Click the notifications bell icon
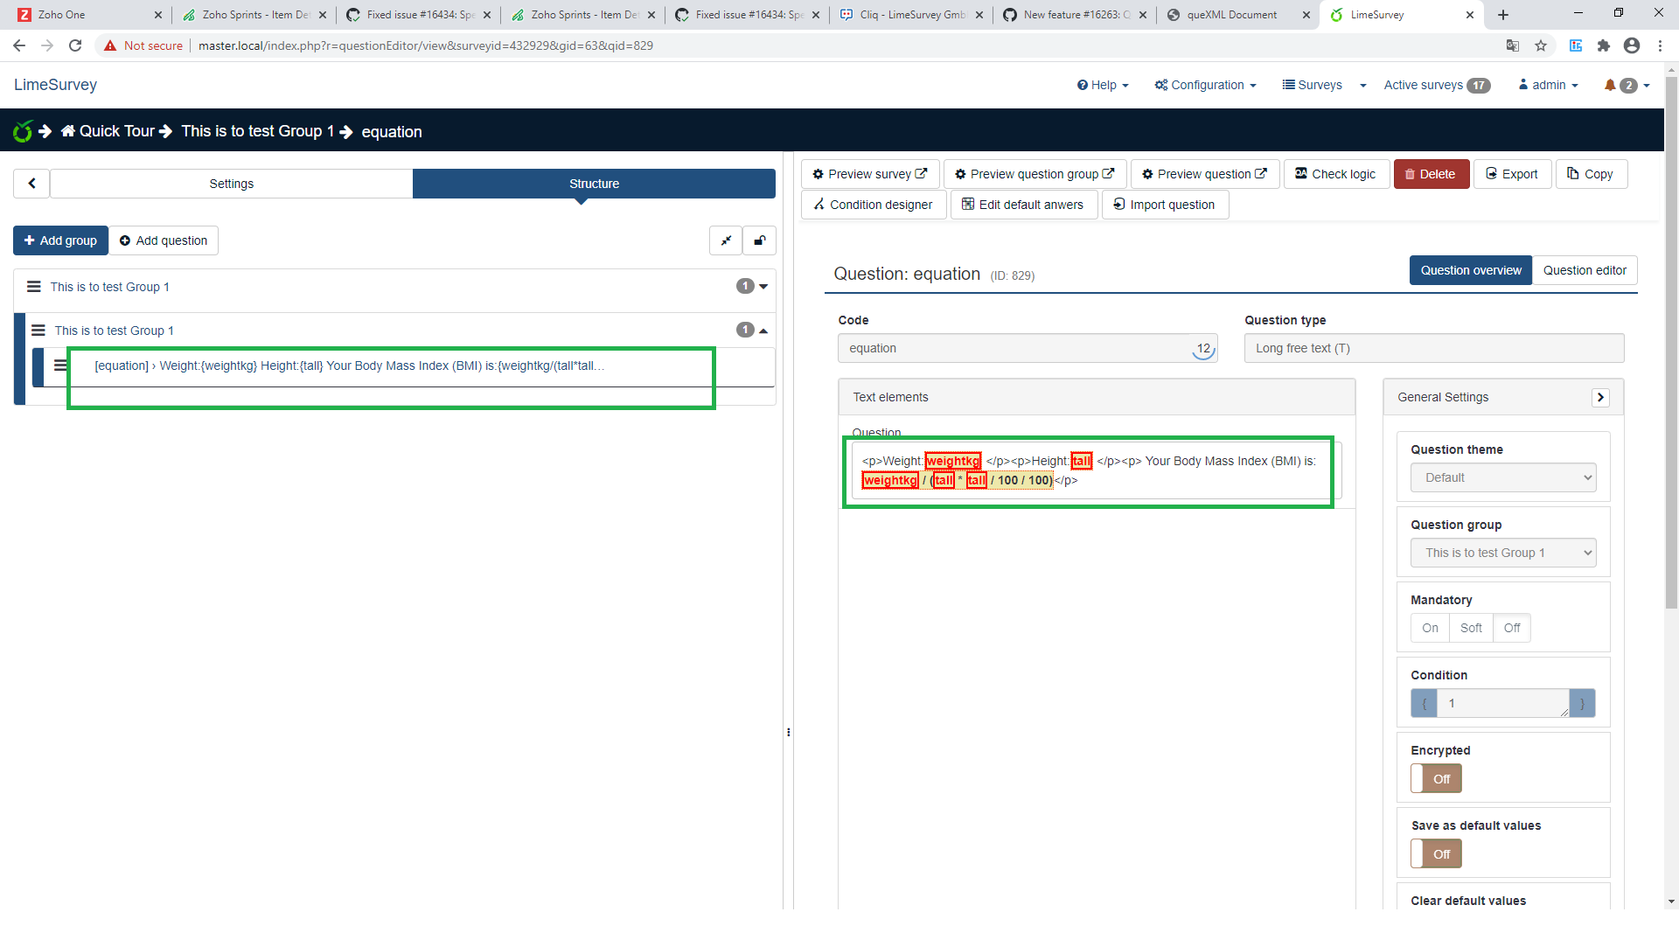Viewport: 1679px width, 926px height. 1610,85
